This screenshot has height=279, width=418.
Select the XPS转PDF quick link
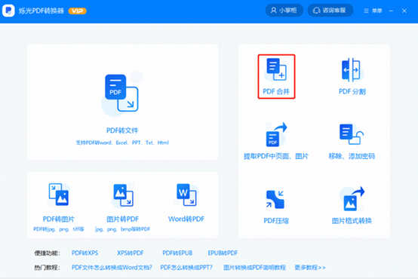[130, 253]
